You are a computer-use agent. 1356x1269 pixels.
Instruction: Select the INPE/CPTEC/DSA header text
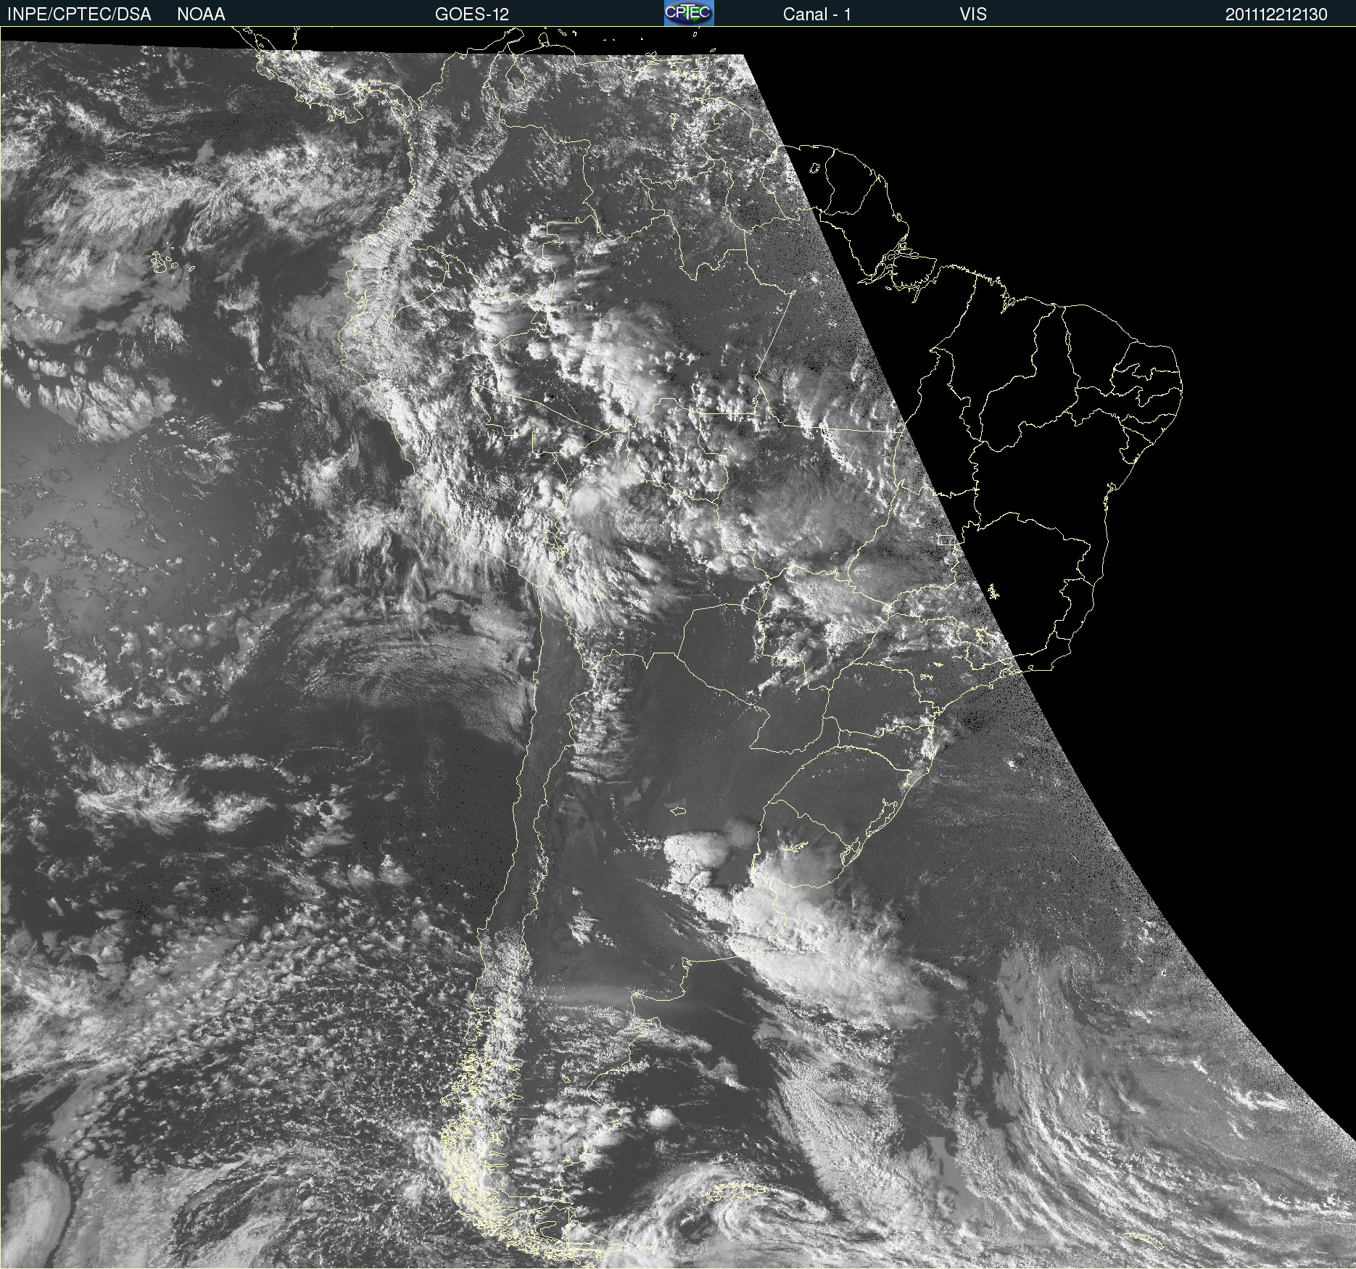[79, 15]
